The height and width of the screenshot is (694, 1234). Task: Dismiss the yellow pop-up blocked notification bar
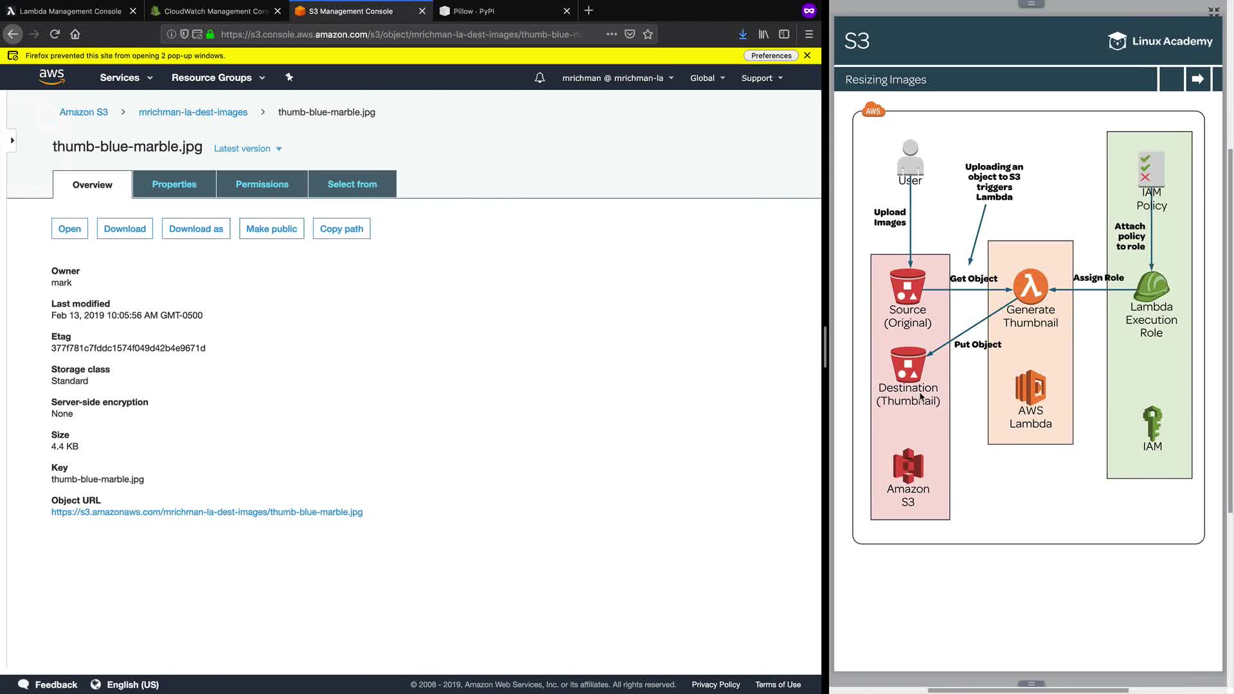click(807, 55)
